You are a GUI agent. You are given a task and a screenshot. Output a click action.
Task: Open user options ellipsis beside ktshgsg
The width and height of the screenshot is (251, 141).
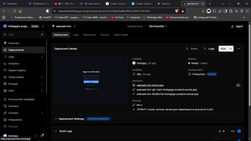(36, 136)
